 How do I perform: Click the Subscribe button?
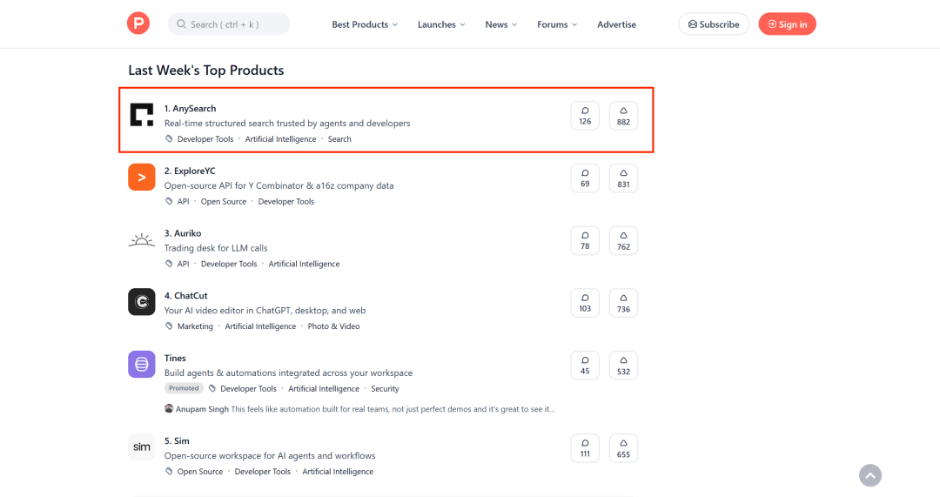click(x=714, y=24)
